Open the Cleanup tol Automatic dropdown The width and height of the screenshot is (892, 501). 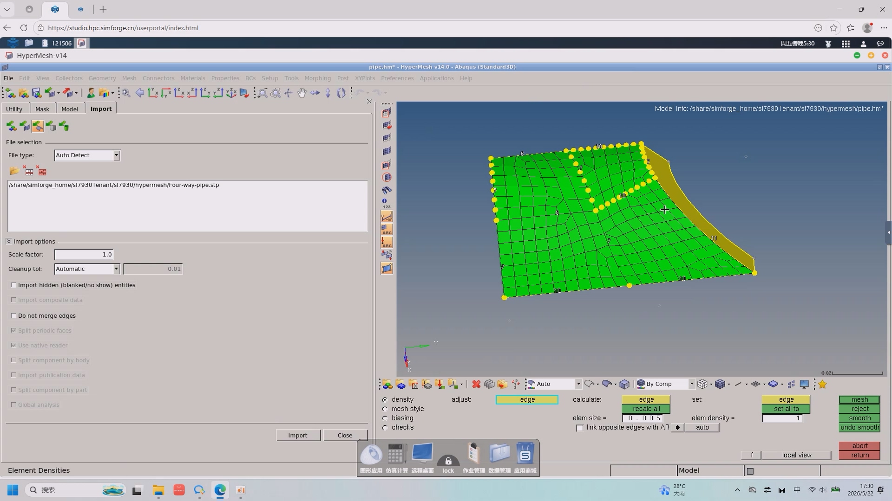click(x=116, y=269)
